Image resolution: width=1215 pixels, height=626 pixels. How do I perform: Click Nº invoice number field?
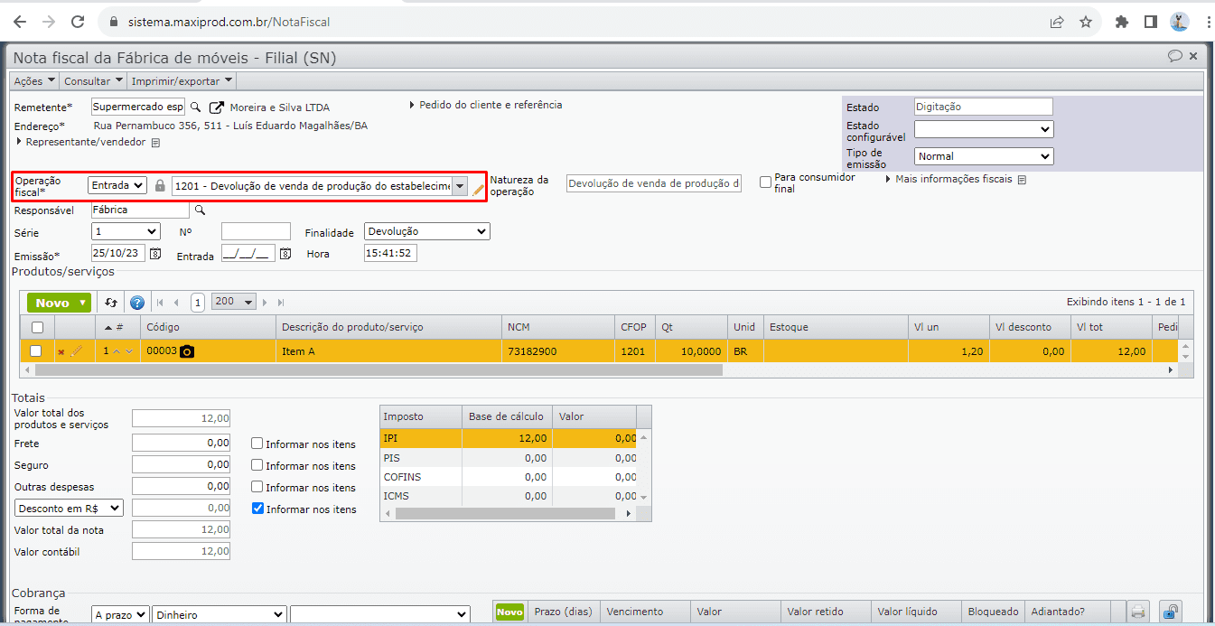point(256,232)
